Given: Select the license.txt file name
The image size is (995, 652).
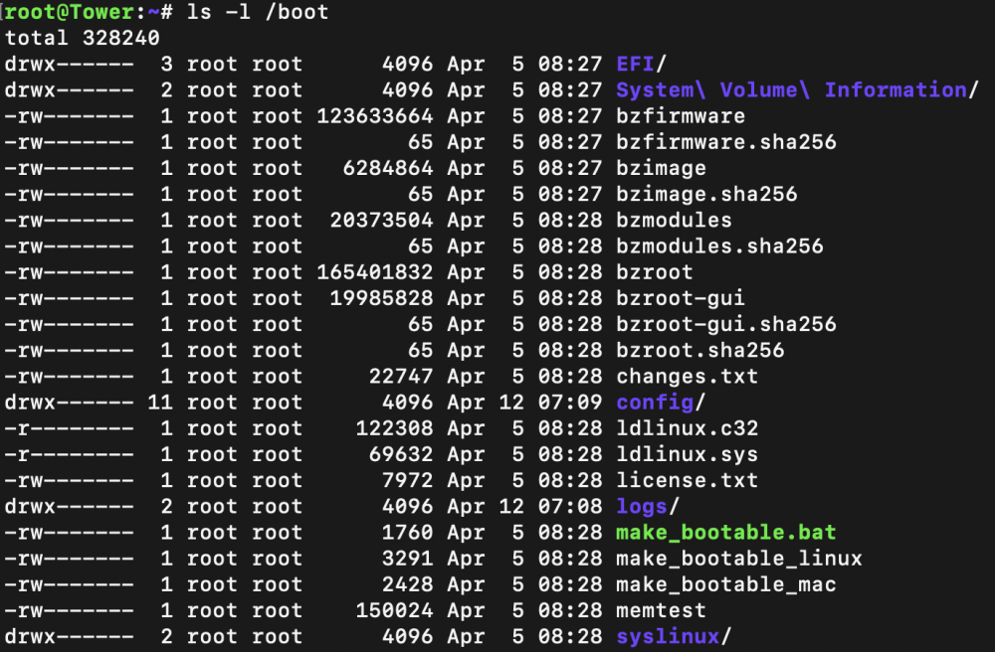Looking at the screenshot, I should (687, 480).
